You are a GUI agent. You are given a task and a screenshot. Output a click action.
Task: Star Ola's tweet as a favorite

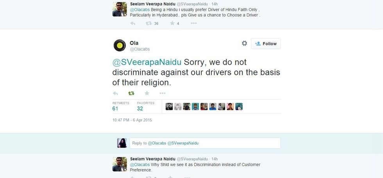coord(147,93)
